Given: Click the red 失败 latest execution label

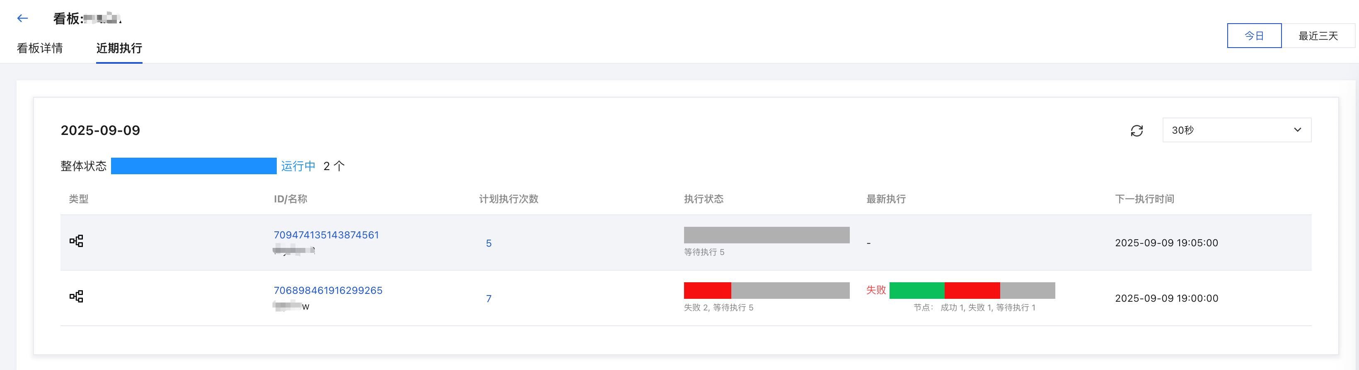Looking at the screenshot, I should point(876,290).
